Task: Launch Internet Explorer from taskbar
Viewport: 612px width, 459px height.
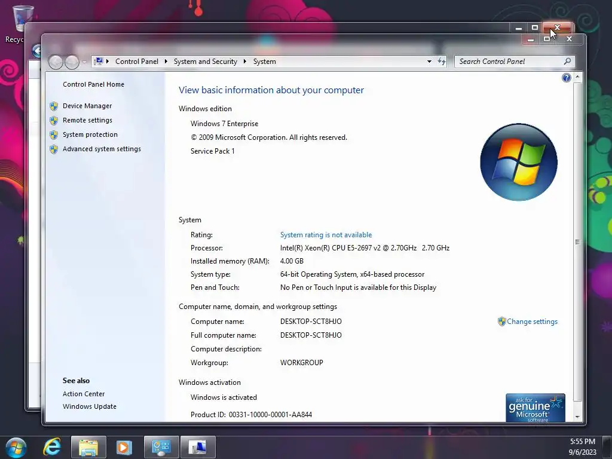Action: [52, 447]
